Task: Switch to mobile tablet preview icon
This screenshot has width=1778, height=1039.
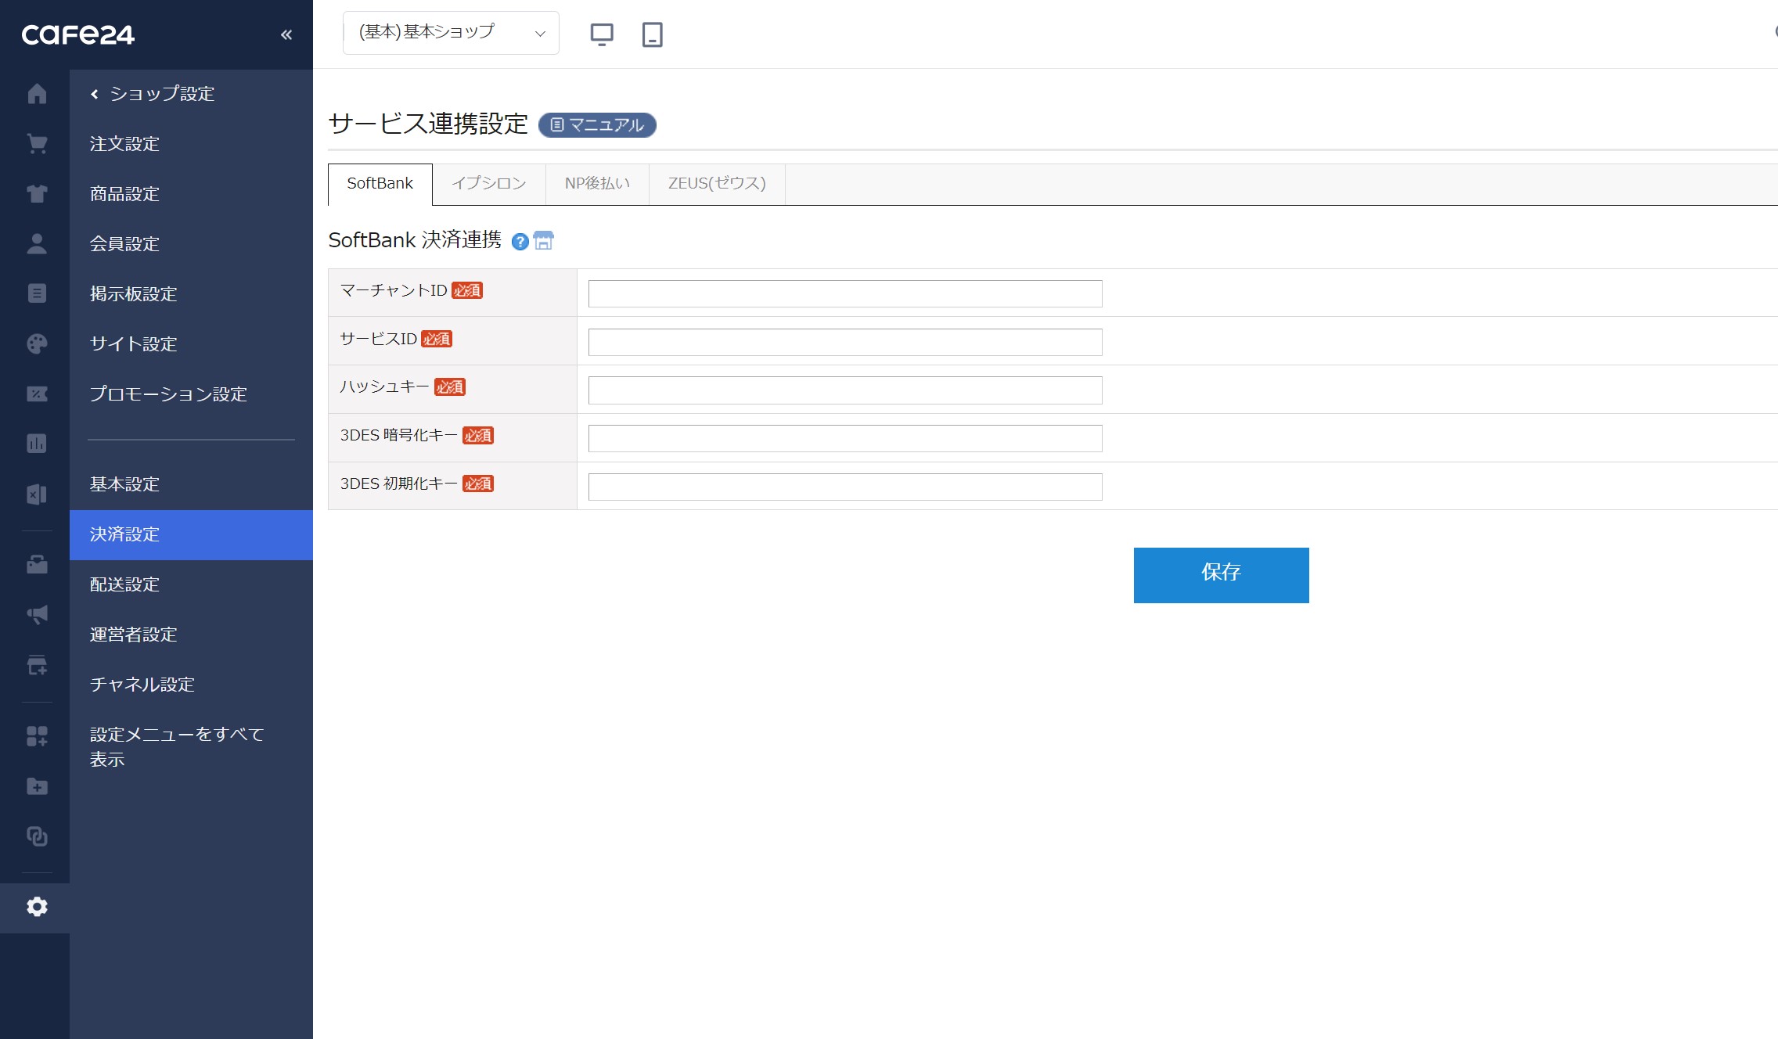Action: click(652, 34)
